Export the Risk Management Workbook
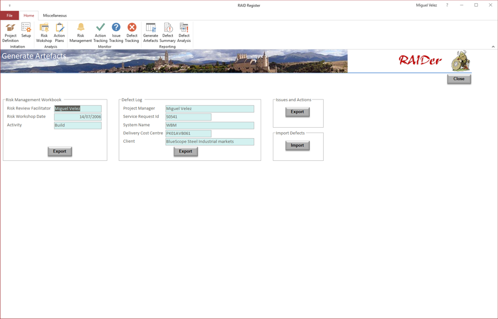498x319 pixels. pyautogui.click(x=60, y=151)
